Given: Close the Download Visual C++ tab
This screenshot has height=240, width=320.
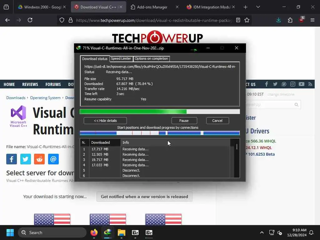Looking at the screenshot, I should 121,7.
